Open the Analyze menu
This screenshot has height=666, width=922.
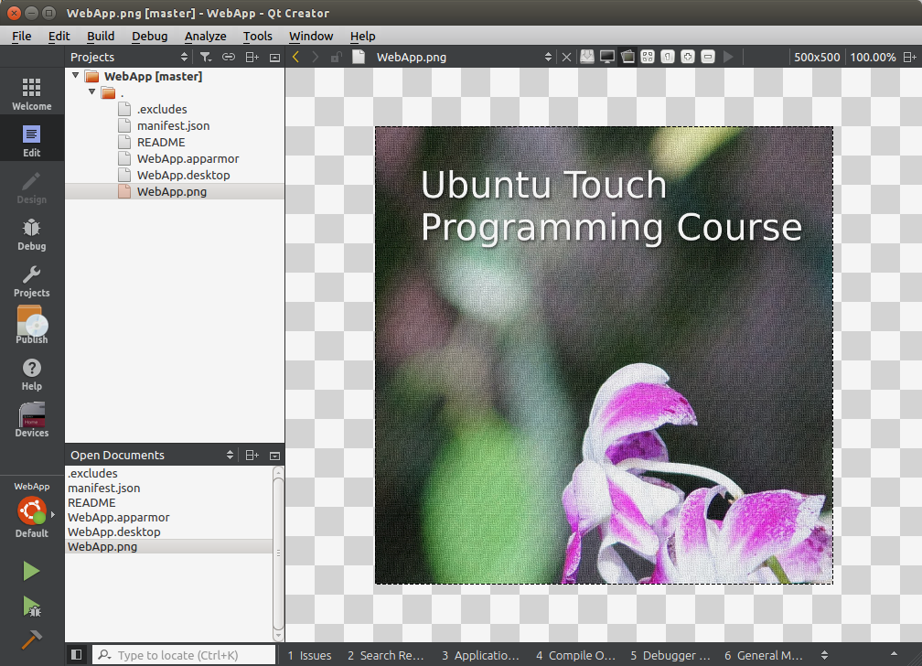click(205, 36)
